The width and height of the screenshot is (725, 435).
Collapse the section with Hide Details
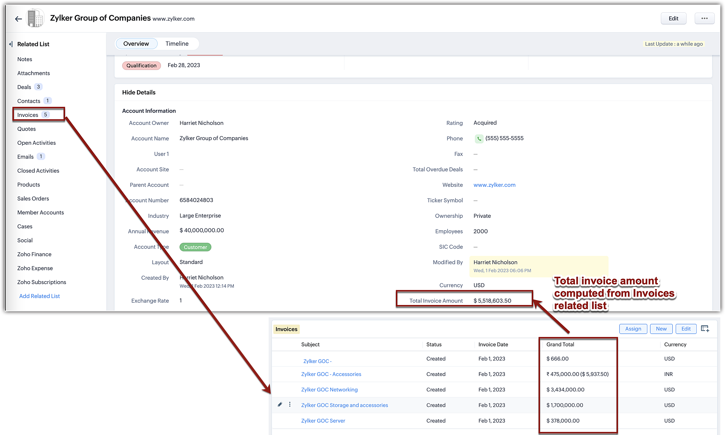point(138,92)
